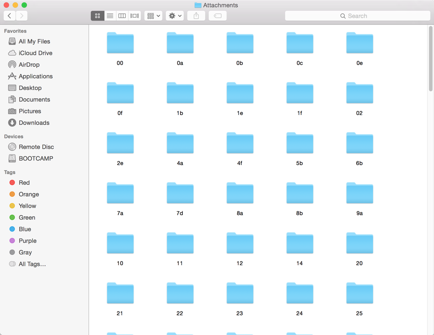
Task: Go back with the left arrow
Action: tap(9, 16)
